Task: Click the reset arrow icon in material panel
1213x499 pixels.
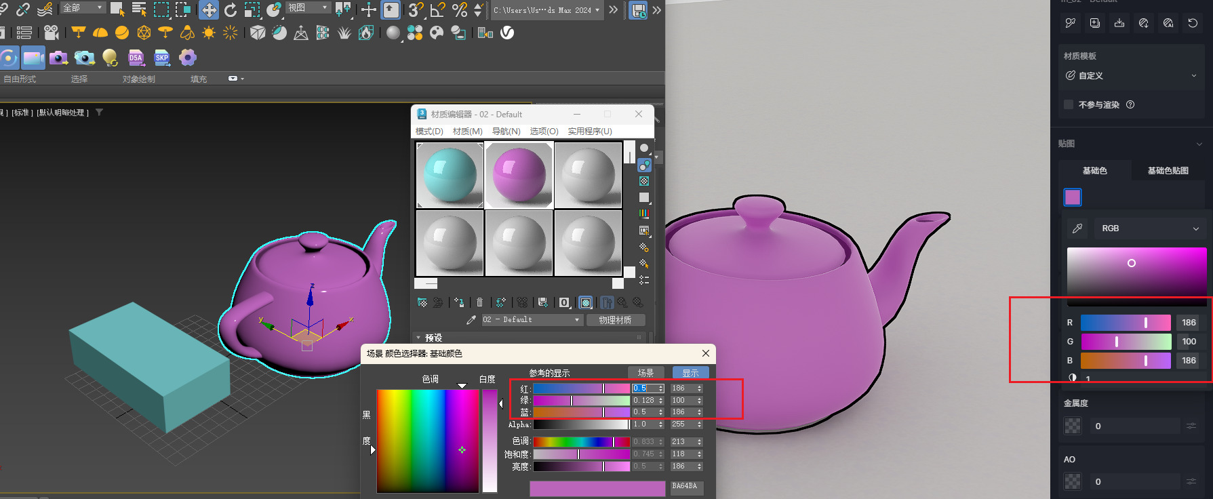Action: click(1193, 23)
